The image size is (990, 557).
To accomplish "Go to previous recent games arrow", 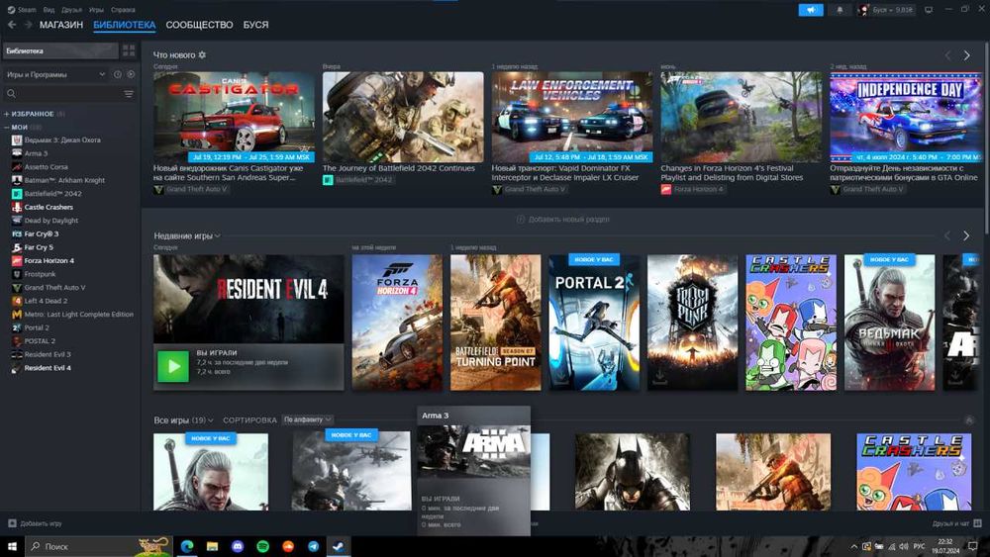I will (x=947, y=235).
